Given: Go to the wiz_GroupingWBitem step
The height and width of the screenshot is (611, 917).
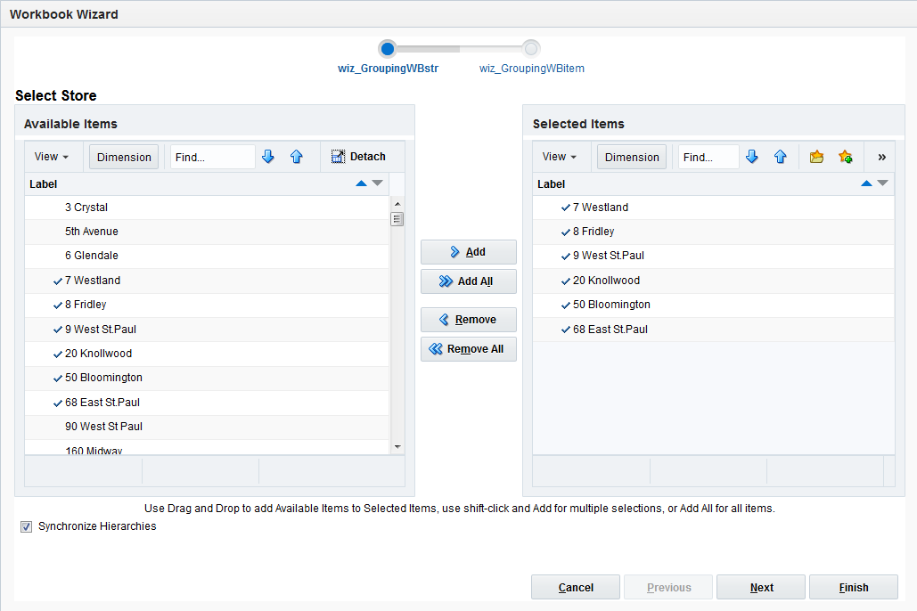Looking at the screenshot, I should point(532,69).
